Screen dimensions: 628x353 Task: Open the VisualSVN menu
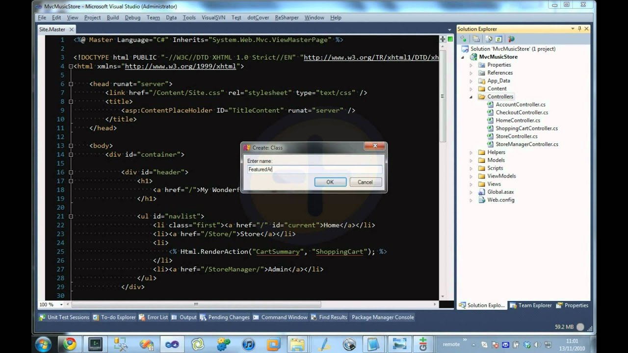coord(213,18)
